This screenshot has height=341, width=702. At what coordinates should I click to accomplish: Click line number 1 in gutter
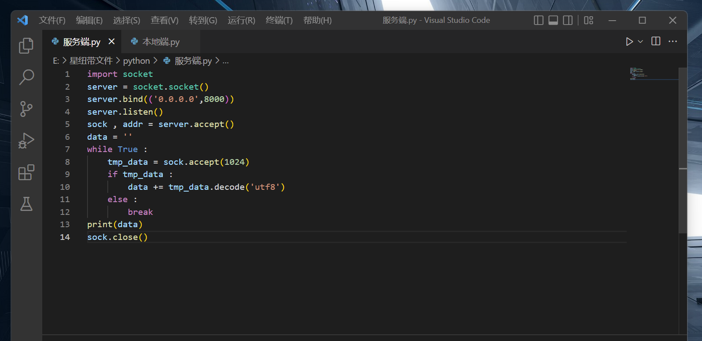[67, 74]
